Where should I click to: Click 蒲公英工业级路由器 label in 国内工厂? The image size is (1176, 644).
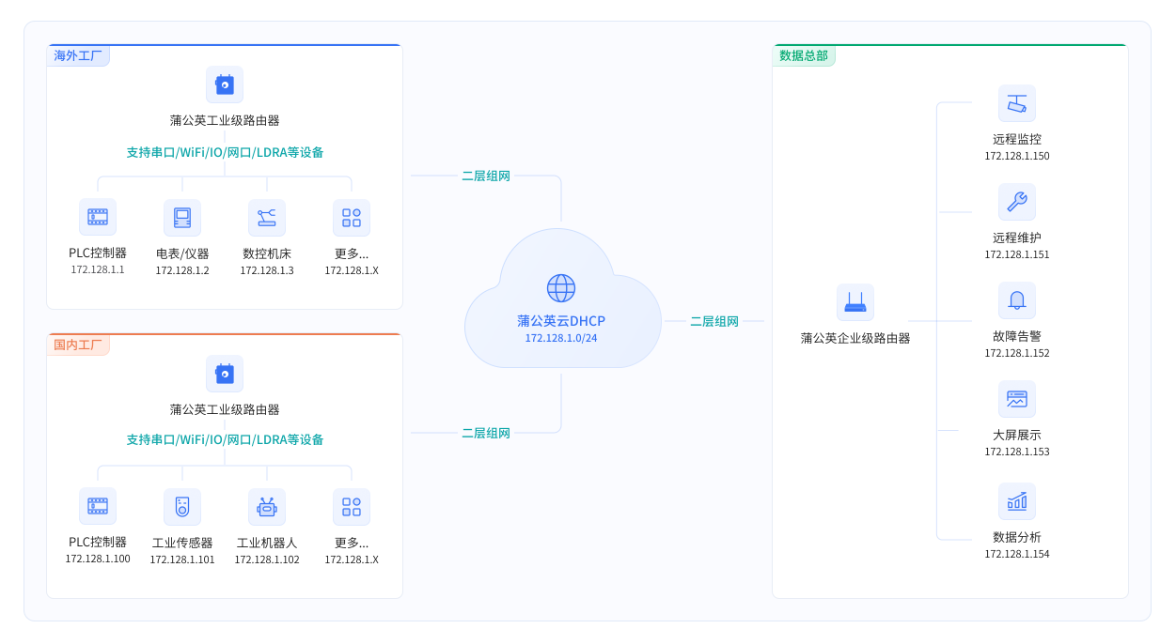225,409
